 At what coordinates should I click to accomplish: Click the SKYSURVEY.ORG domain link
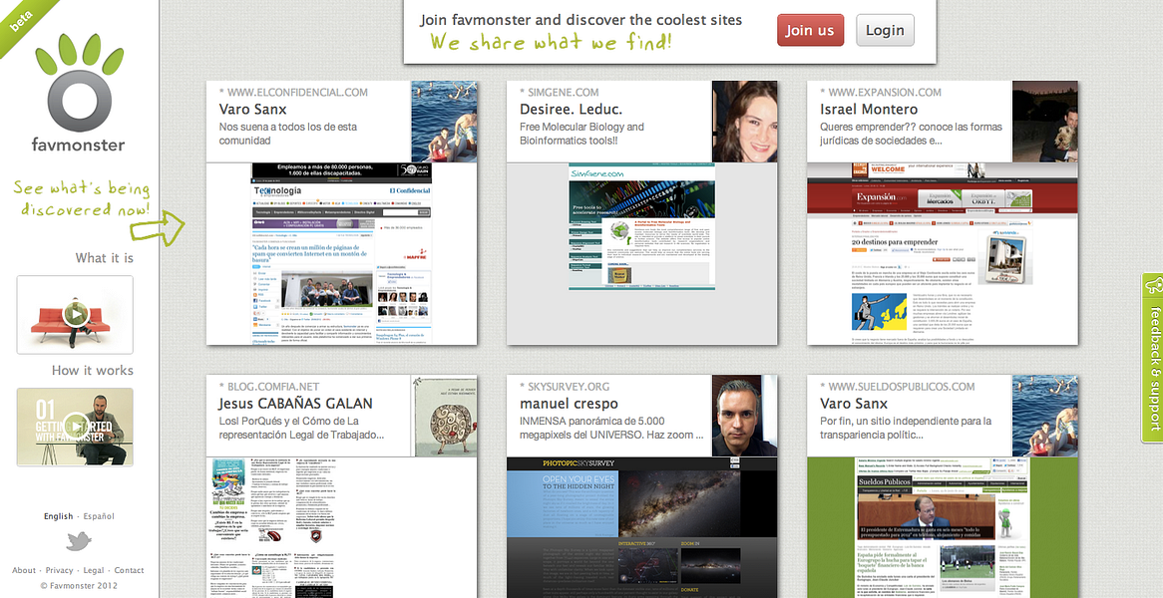[x=569, y=387]
